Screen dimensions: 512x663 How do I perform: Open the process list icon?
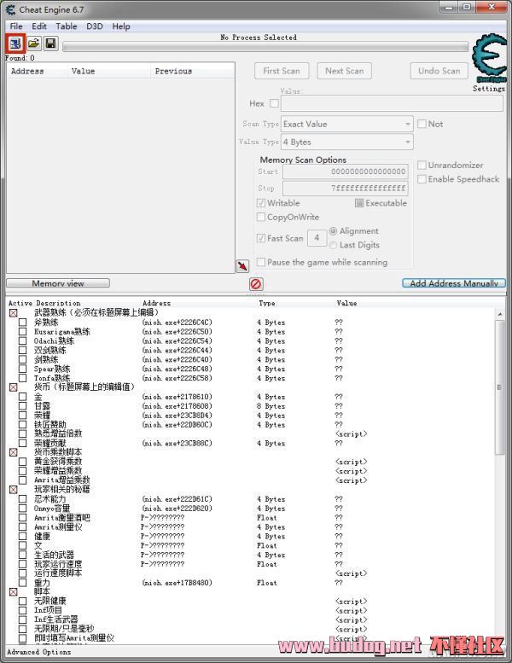16,43
